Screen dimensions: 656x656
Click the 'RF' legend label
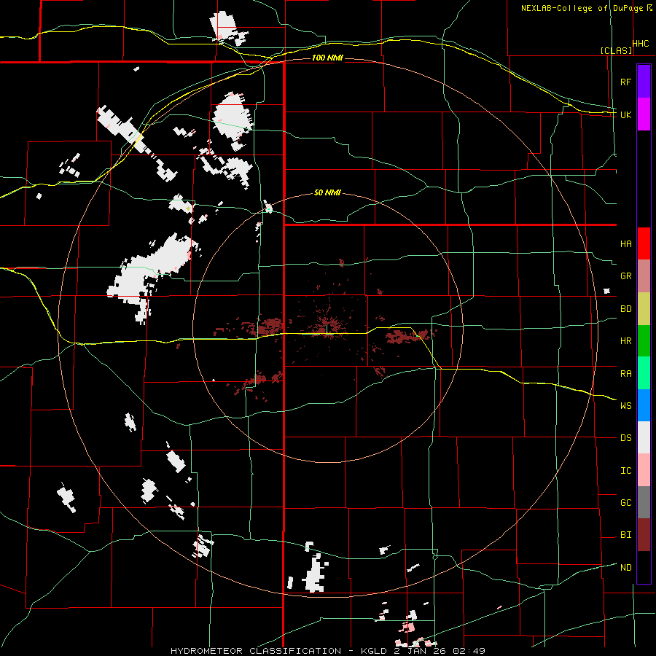[x=625, y=82]
